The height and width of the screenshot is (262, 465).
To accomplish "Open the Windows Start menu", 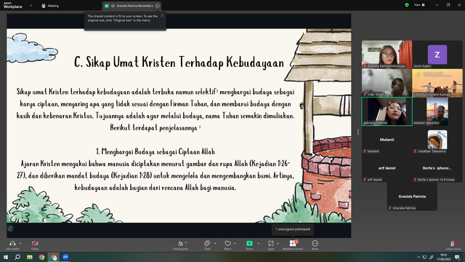I will (6, 257).
